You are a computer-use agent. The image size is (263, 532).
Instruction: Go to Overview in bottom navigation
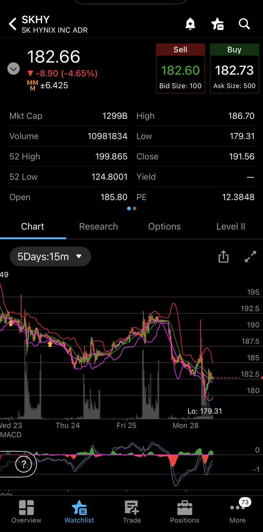coord(26,511)
